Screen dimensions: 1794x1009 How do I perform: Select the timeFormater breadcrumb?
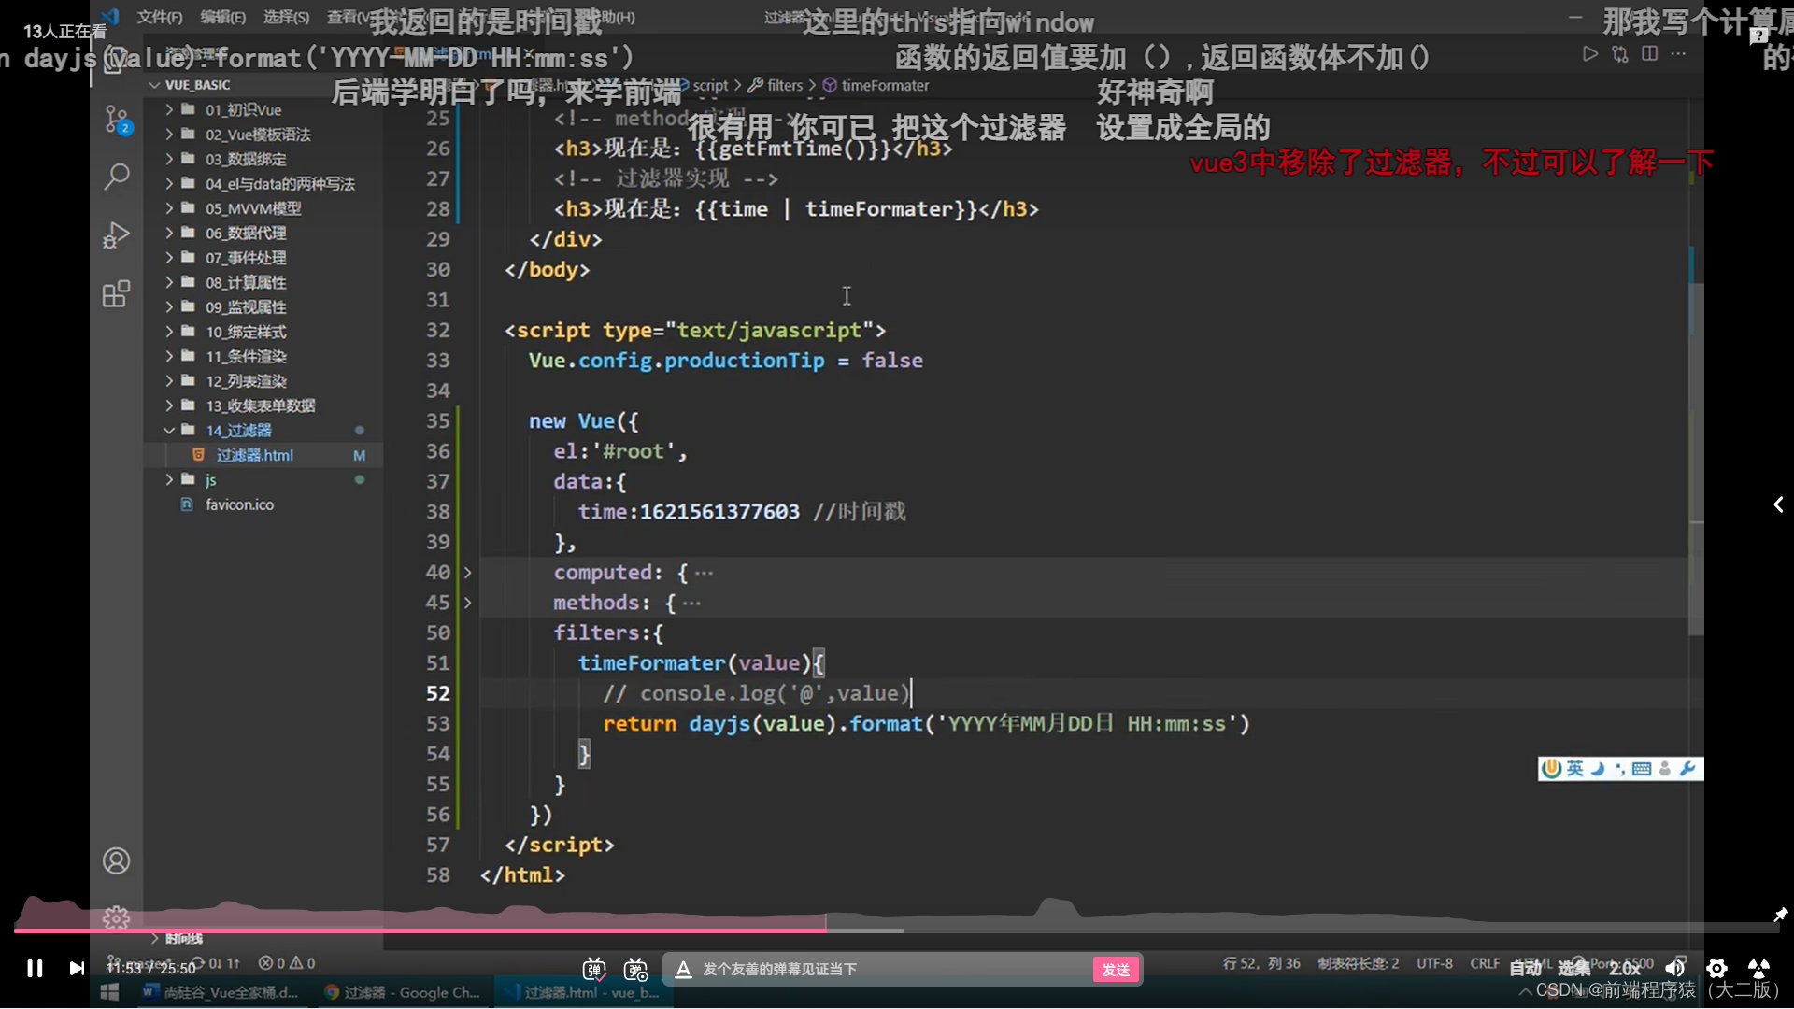click(x=885, y=85)
